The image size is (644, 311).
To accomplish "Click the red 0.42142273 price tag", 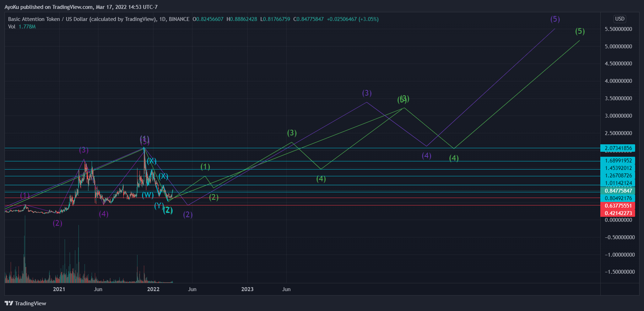I will click(x=618, y=213).
